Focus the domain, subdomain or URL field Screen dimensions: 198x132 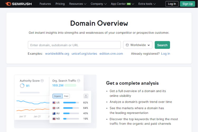(74, 45)
